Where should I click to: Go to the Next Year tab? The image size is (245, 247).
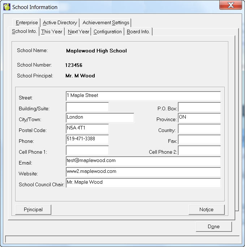click(x=78, y=32)
